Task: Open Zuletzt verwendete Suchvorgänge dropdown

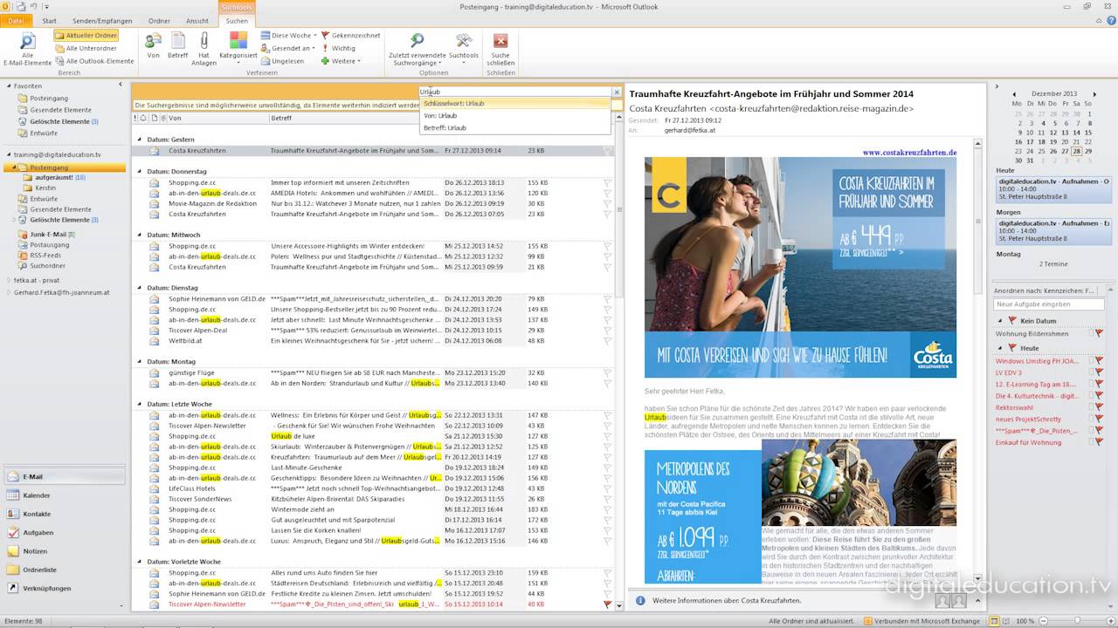Action: tap(418, 49)
